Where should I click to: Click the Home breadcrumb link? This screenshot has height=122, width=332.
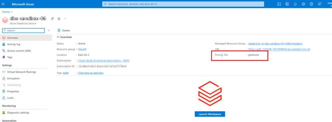pyautogui.click(x=6, y=12)
